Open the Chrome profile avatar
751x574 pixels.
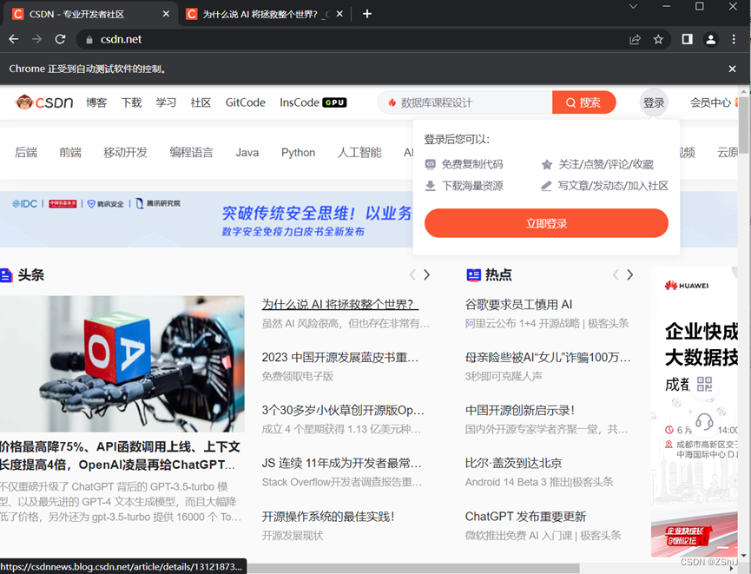coord(711,39)
